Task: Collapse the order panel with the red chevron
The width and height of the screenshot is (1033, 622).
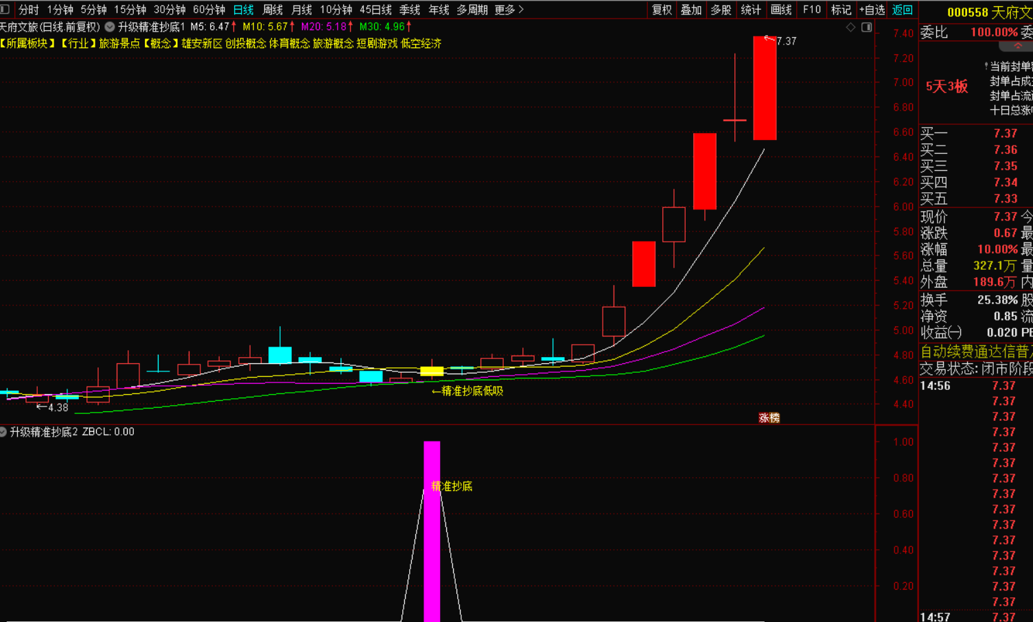Action: (1018, 46)
